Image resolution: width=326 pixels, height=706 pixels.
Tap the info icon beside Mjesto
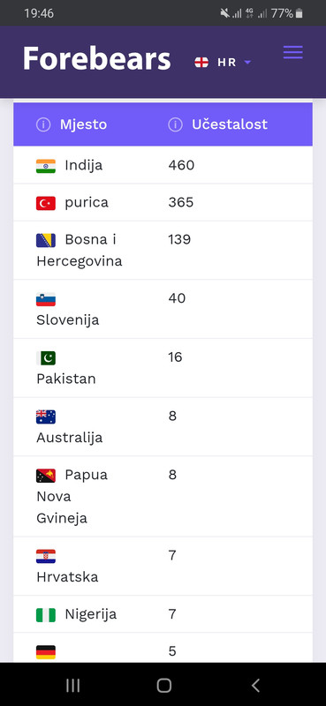(x=43, y=124)
